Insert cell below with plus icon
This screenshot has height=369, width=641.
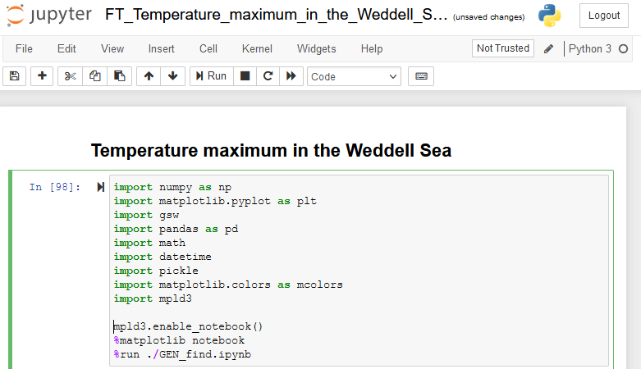click(42, 76)
